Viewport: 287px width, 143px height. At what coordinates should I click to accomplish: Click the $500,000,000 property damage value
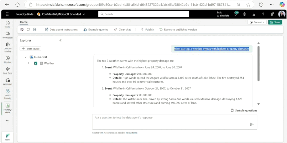(x=145, y=74)
